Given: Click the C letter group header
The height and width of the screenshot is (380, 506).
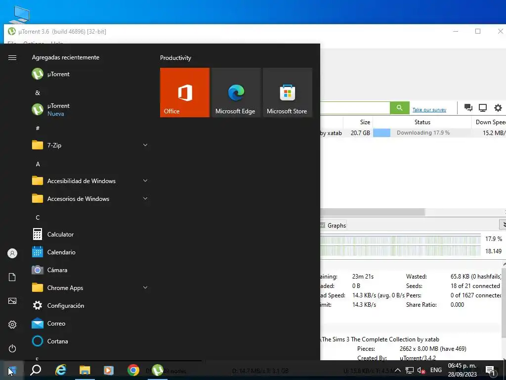Looking at the screenshot, I should pos(38,218).
